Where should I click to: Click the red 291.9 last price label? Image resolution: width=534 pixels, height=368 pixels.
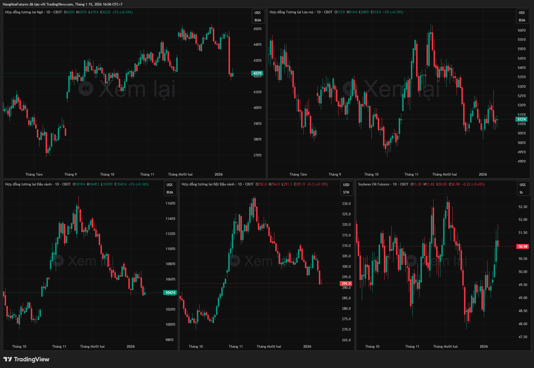pyautogui.click(x=346, y=284)
